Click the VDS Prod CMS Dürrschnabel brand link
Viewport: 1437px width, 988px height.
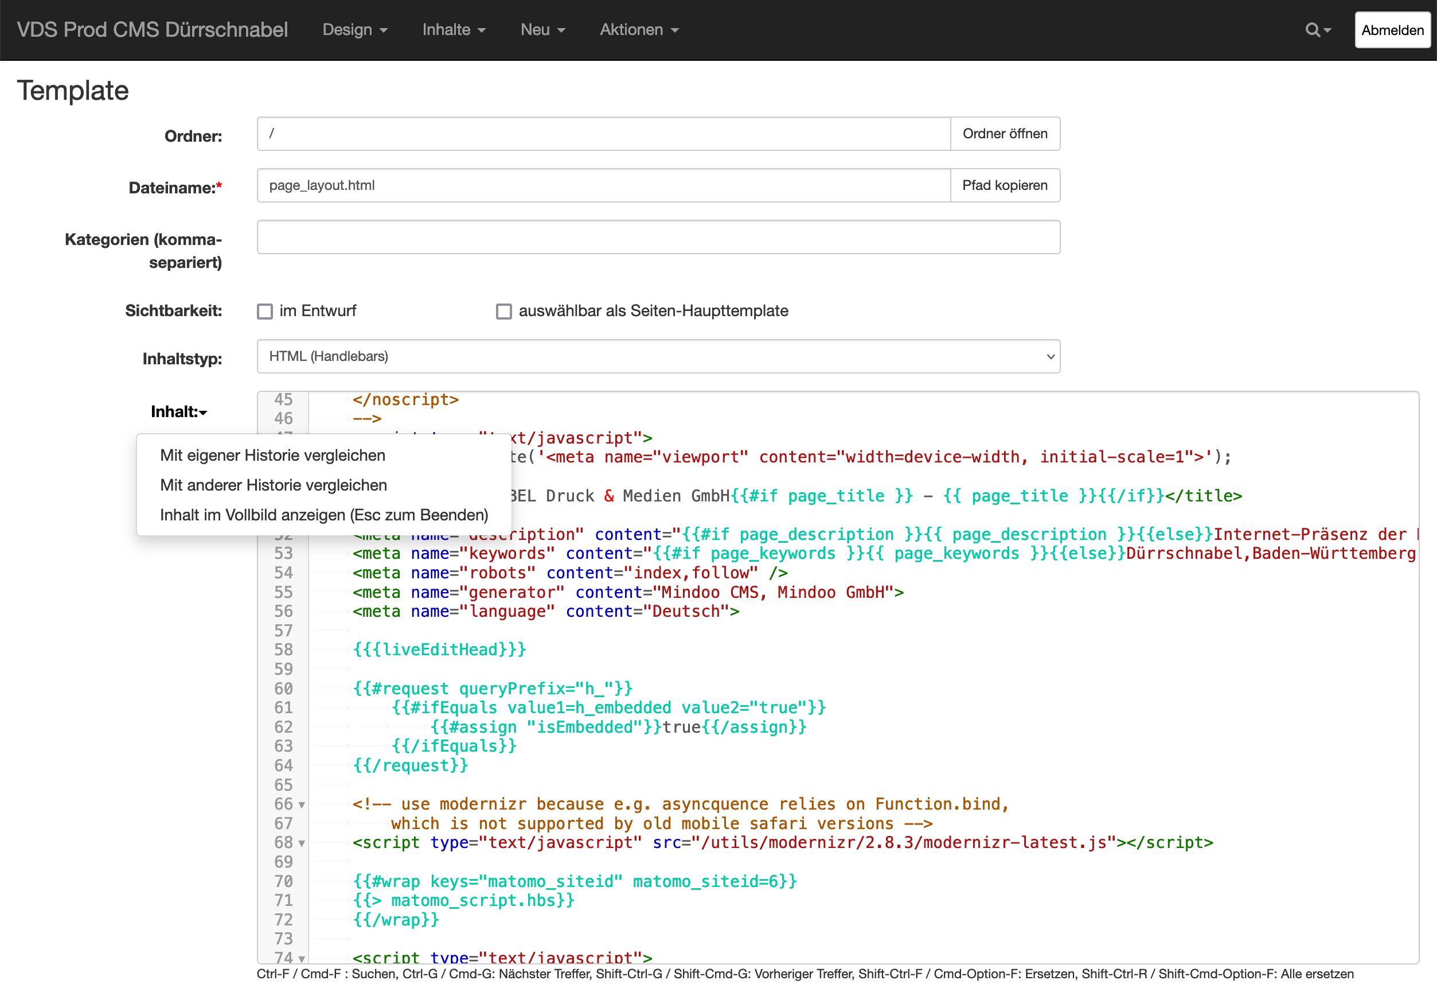(152, 30)
